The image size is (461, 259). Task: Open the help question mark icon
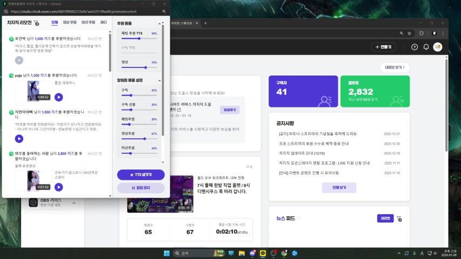point(415,47)
